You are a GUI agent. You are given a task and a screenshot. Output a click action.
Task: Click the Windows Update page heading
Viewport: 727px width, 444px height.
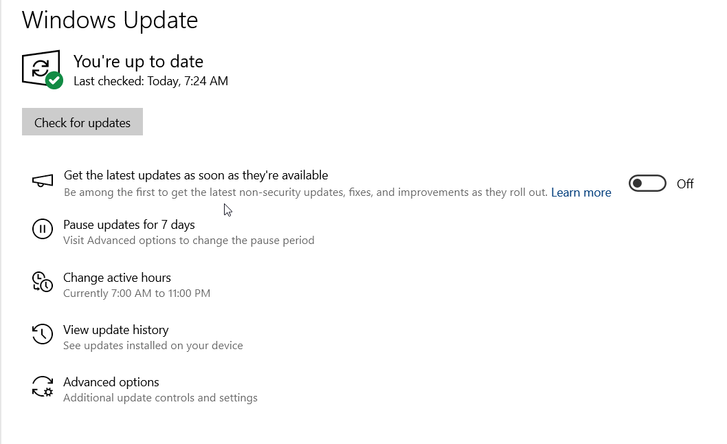click(110, 20)
